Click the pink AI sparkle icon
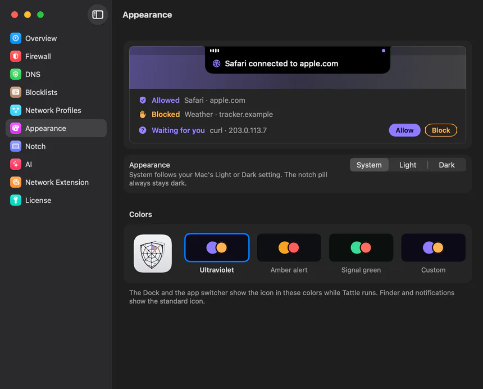This screenshot has width=483, height=389. point(16,164)
